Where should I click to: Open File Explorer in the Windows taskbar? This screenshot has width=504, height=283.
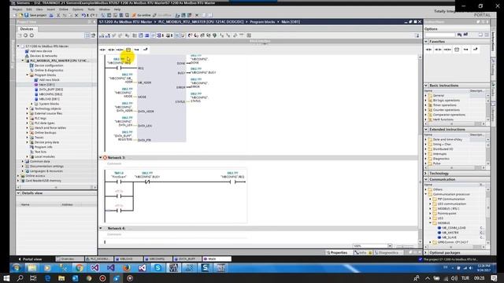61,278
